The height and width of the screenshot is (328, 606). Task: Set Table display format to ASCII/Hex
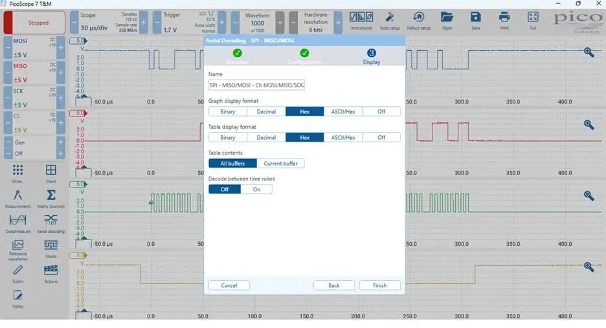342,137
